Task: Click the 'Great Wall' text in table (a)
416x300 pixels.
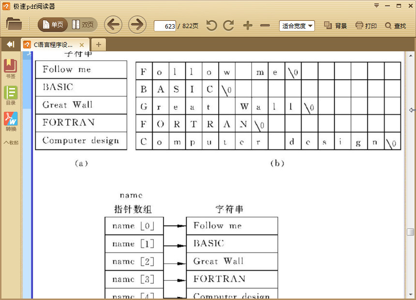Action: (67, 105)
